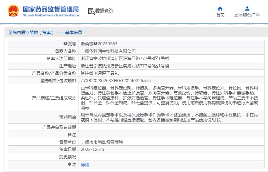Viewport: 268px width, 172px height.
Task: Select product name 脊柱微创通道工具包
Action: pyautogui.click(x=100, y=73)
